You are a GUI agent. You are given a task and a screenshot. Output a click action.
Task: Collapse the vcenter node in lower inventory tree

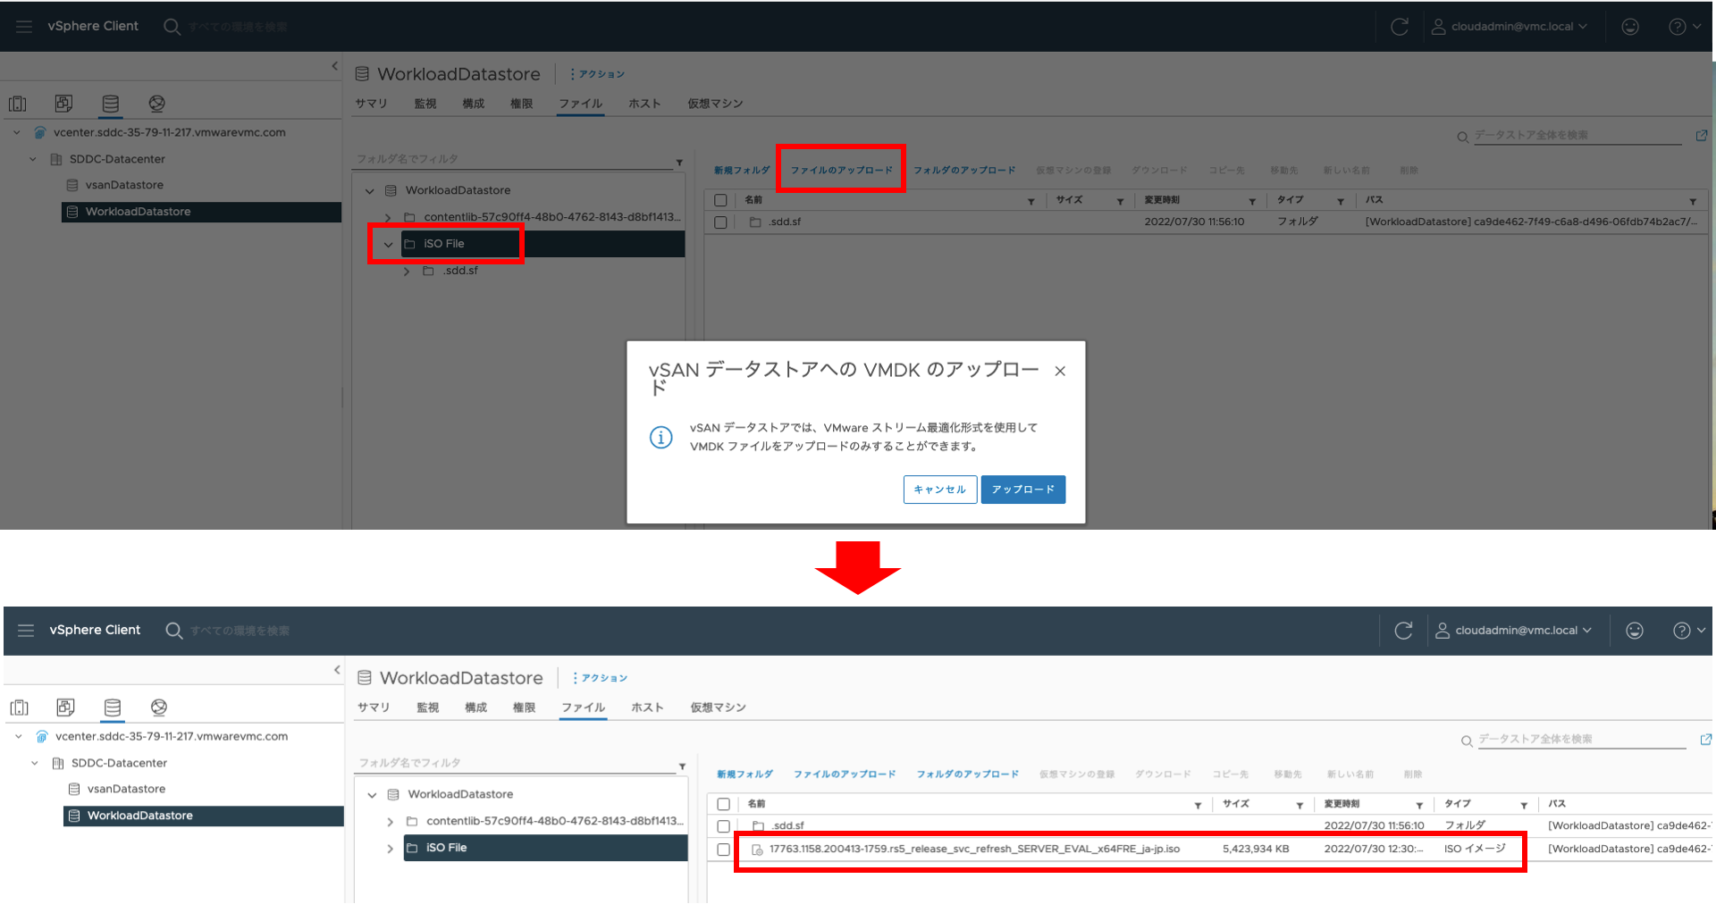click(x=18, y=736)
